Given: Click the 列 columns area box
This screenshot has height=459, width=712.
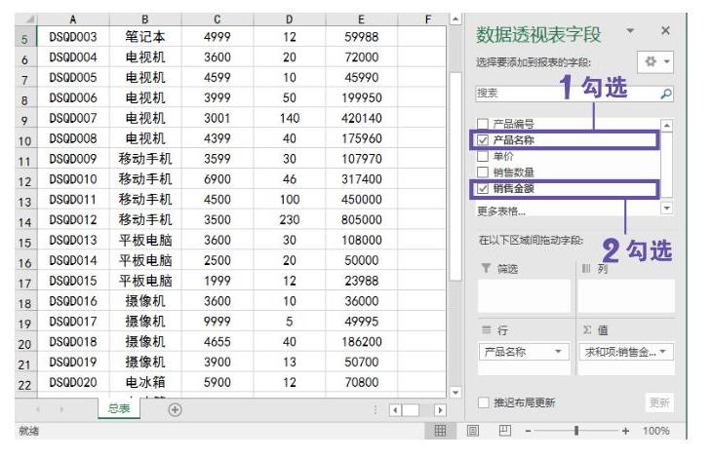Looking at the screenshot, I should tap(626, 295).
